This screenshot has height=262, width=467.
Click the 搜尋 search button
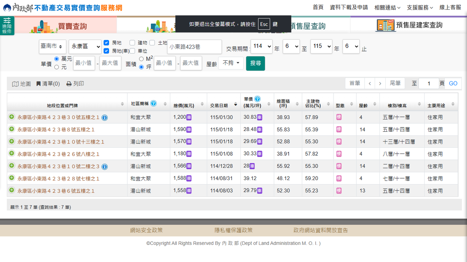pyautogui.click(x=255, y=63)
